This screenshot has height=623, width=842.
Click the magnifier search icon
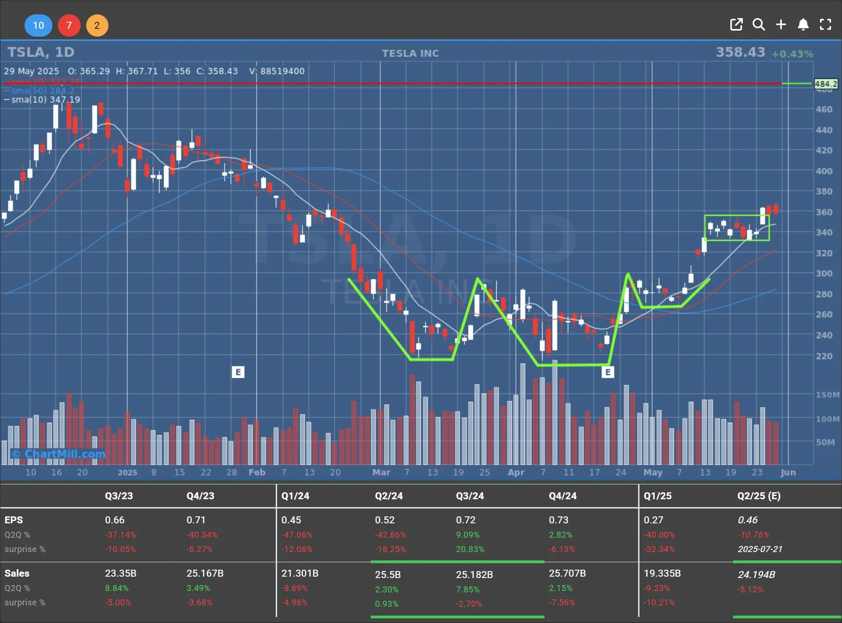(x=759, y=25)
